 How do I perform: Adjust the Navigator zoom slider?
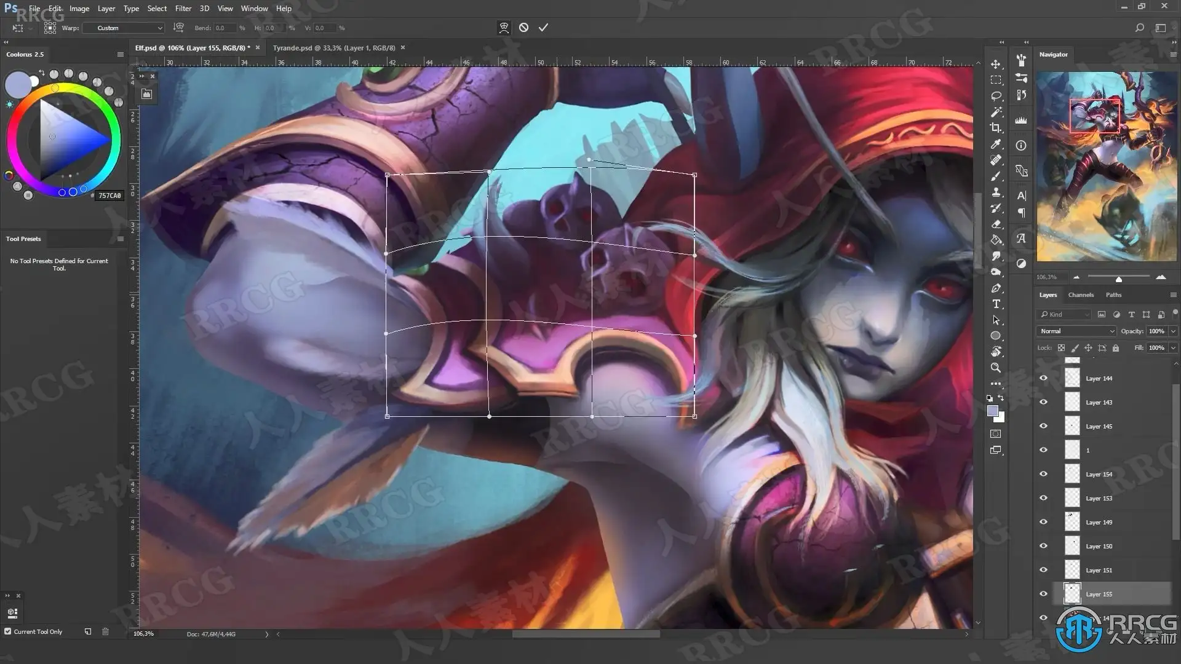point(1119,279)
